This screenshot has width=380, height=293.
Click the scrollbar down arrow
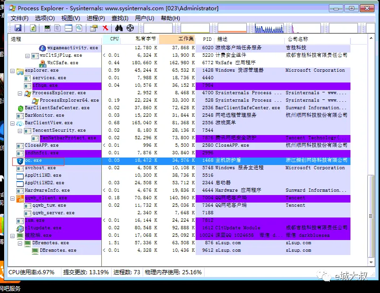point(371,262)
